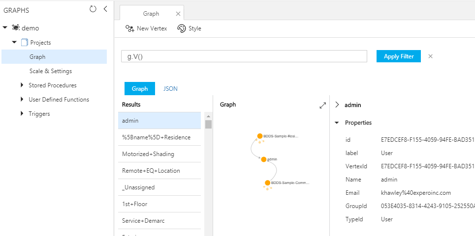Collapse the Properties section
The width and height of the screenshot is (475, 236).
(x=337, y=123)
